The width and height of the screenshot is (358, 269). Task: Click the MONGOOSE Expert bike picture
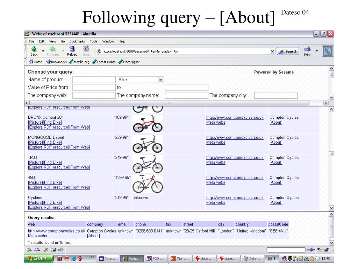tap(148, 144)
